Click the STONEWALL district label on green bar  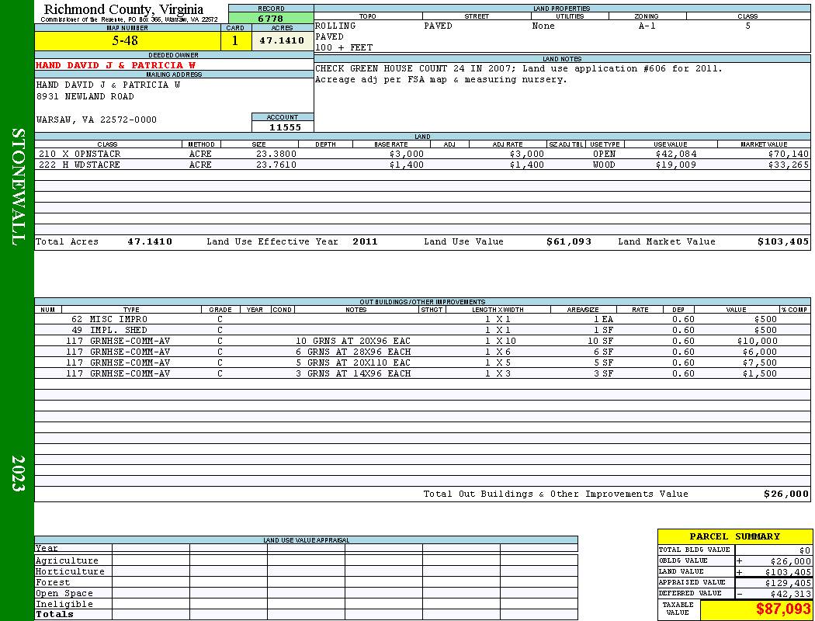click(x=18, y=187)
